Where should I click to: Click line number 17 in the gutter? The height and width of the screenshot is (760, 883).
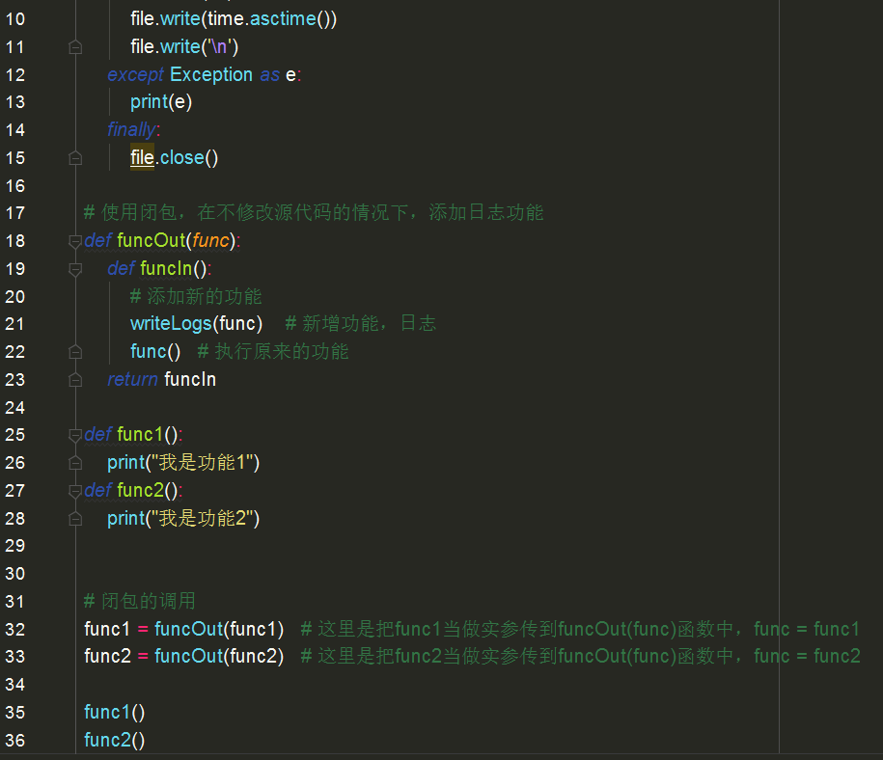click(15, 213)
